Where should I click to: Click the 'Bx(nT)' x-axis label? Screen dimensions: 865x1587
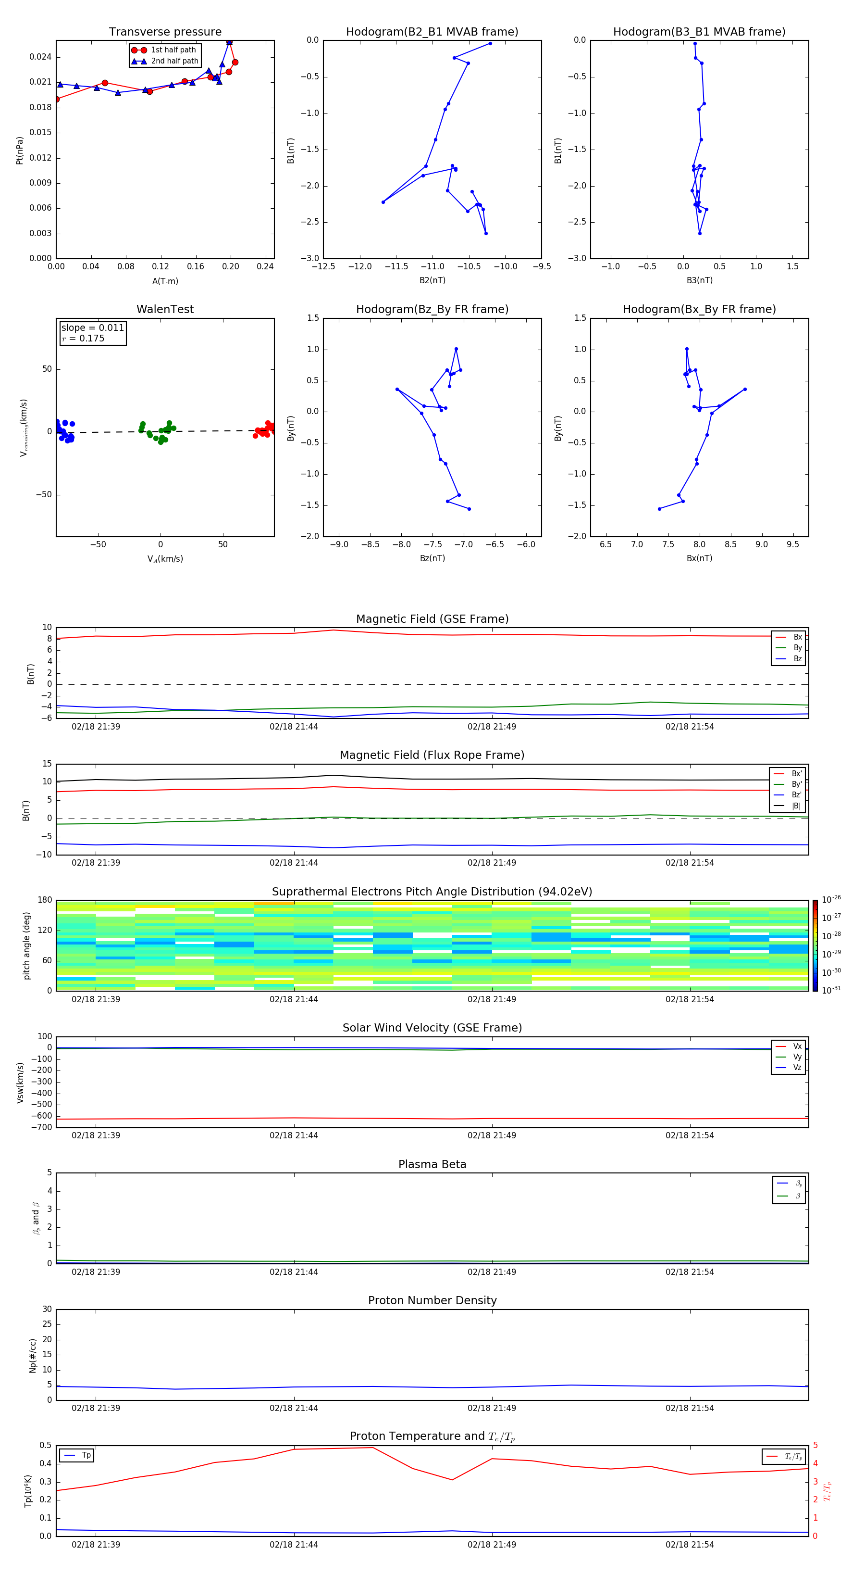tap(699, 558)
